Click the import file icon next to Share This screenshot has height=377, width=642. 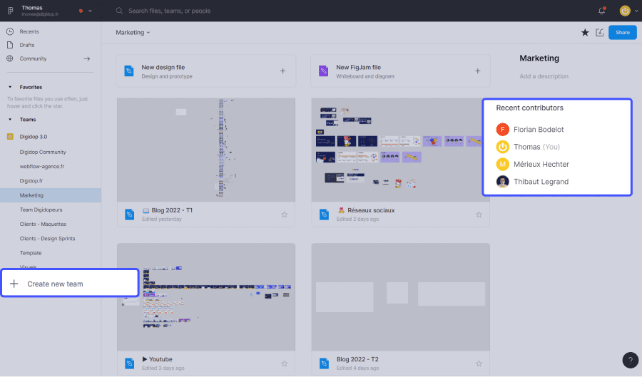[599, 32]
